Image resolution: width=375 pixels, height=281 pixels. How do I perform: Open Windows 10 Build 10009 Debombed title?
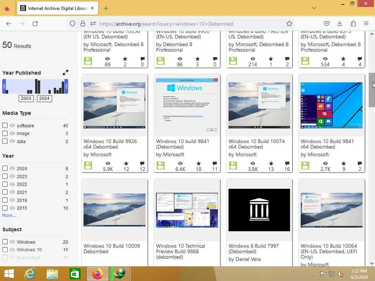[111, 248]
